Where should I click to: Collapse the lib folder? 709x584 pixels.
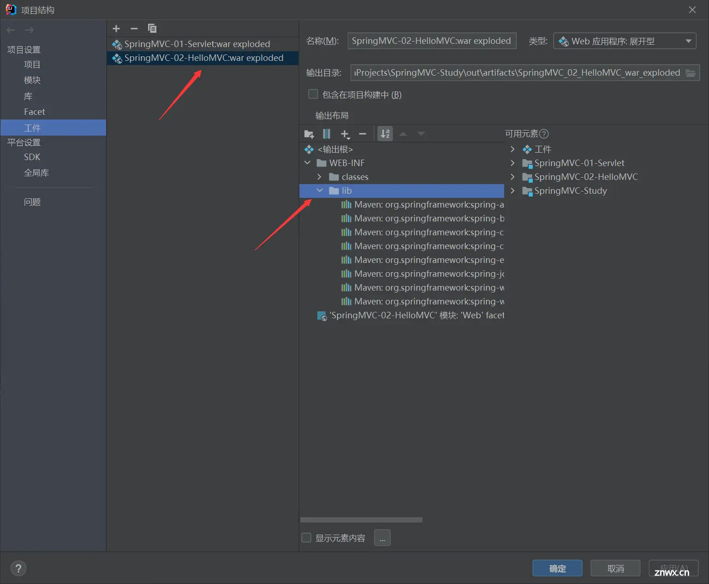click(x=320, y=191)
